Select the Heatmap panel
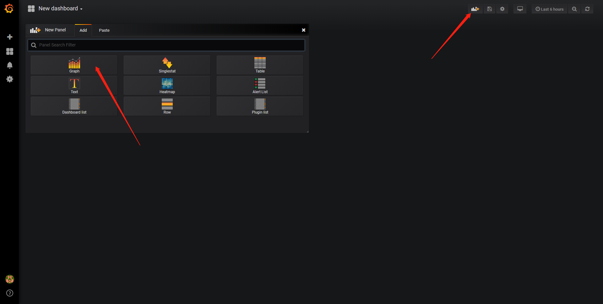The image size is (603, 304). click(167, 86)
